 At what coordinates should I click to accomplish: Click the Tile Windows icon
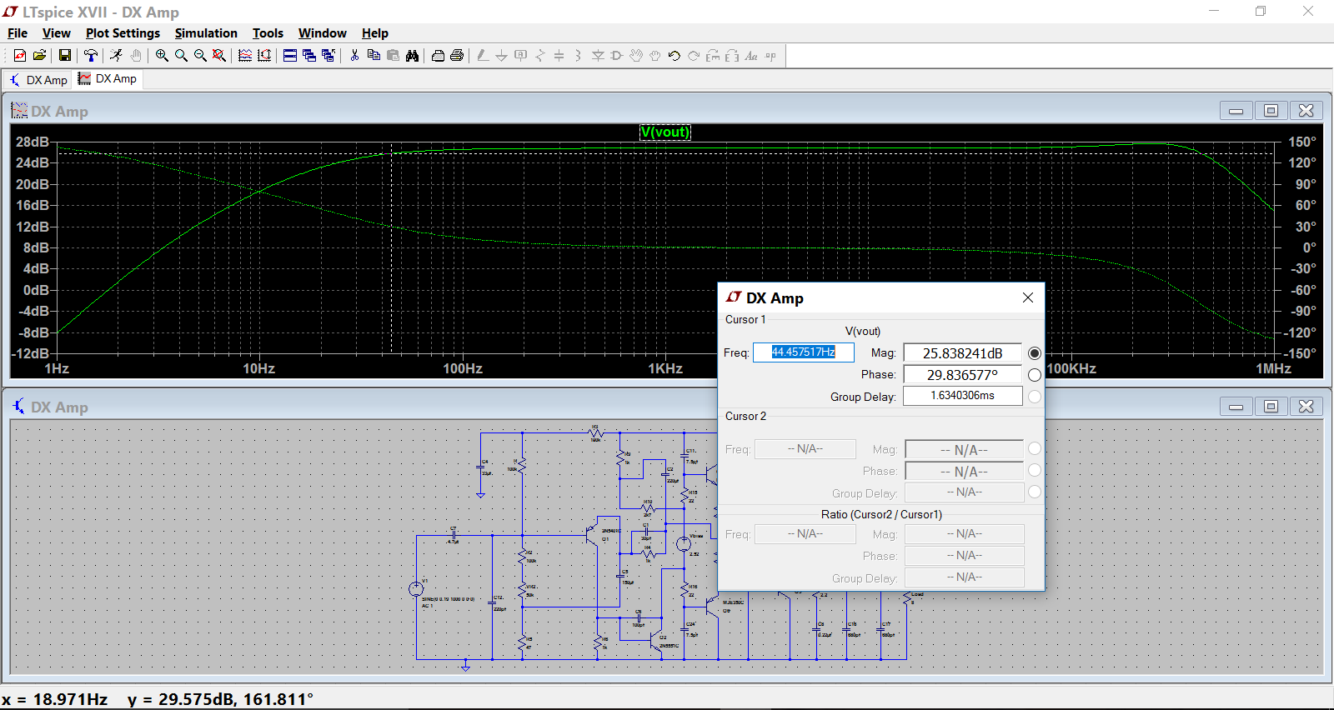pos(290,56)
